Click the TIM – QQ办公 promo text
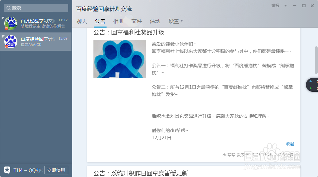This screenshot has height=177, width=318. [28, 170]
